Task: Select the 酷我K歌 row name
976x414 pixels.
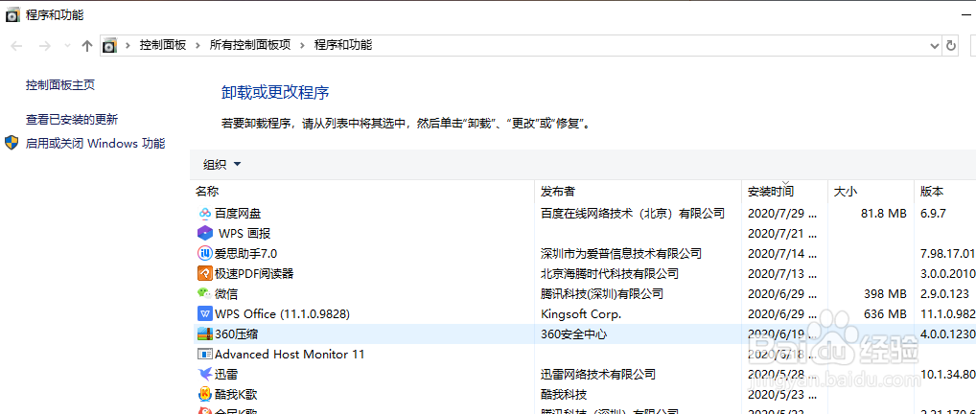Action: click(236, 394)
